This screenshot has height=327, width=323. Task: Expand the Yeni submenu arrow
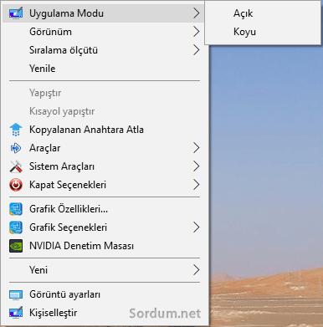[x=197, y=270]
